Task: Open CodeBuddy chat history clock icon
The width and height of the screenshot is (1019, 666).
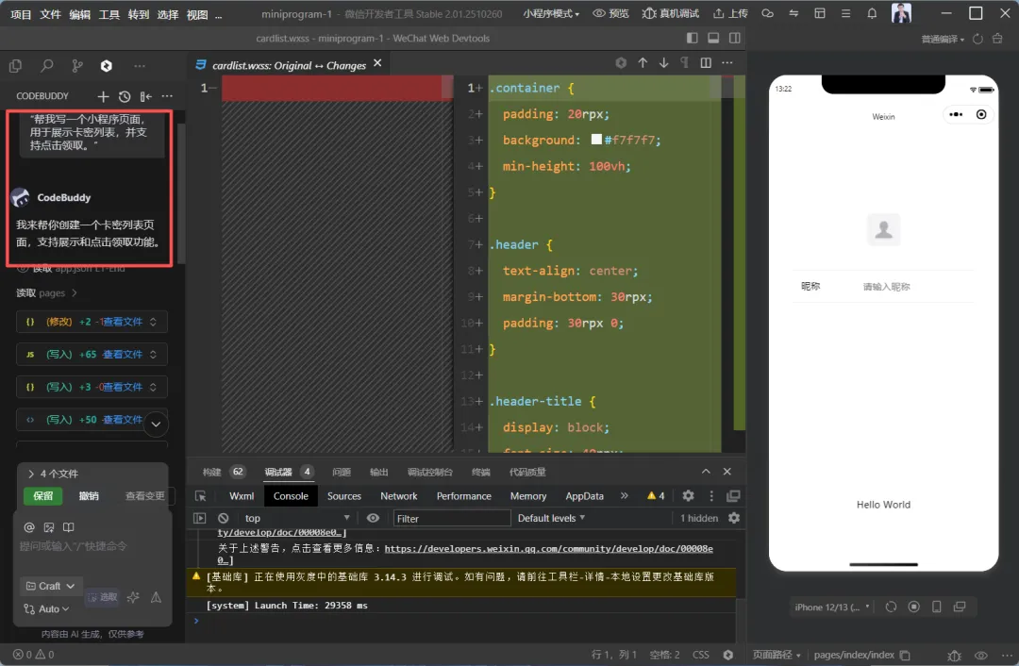Action: click(x=125, y=96)
